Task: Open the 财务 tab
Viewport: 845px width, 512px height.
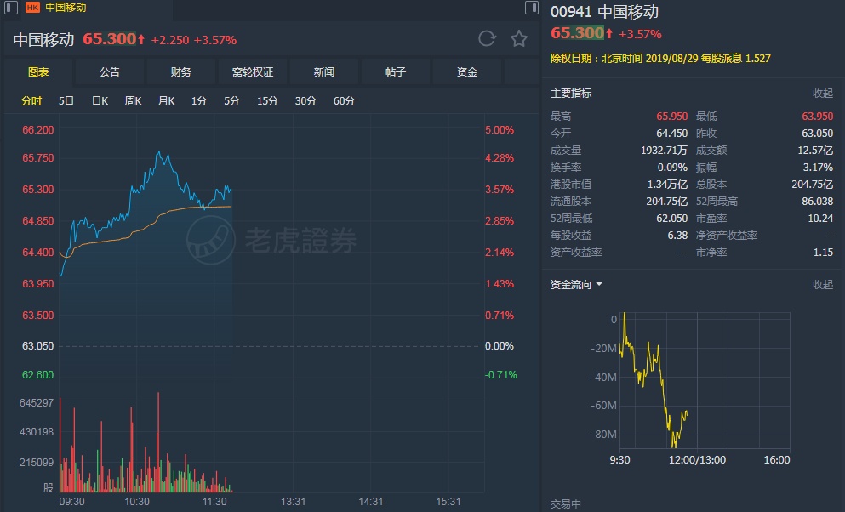Action: (x=181, y=72)
